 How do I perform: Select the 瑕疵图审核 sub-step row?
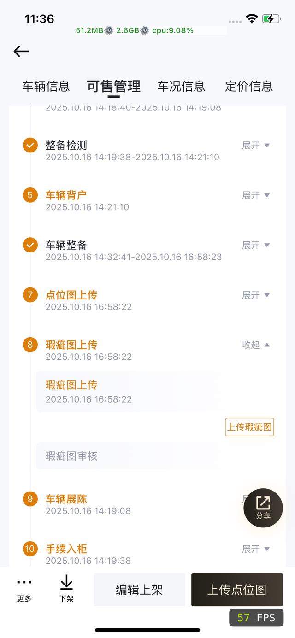pyautogui.click(x=127, y=456)
